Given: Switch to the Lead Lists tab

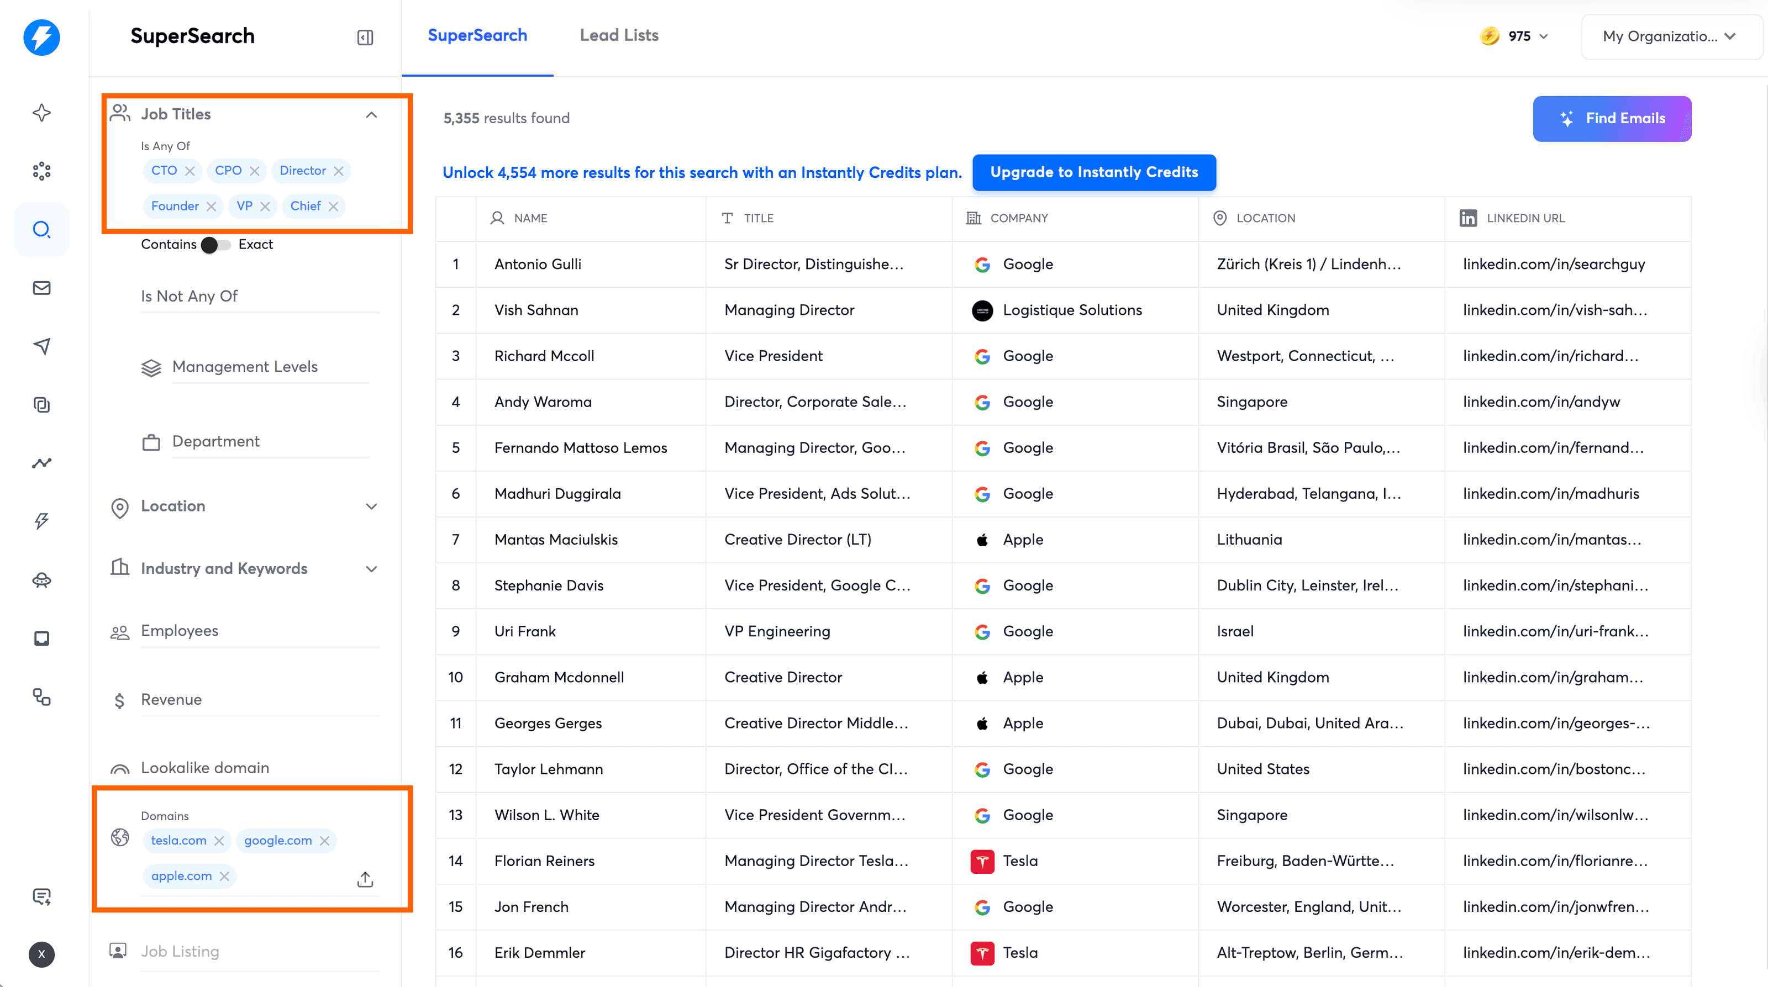Looking at the screenshot, I should (619, 36).
